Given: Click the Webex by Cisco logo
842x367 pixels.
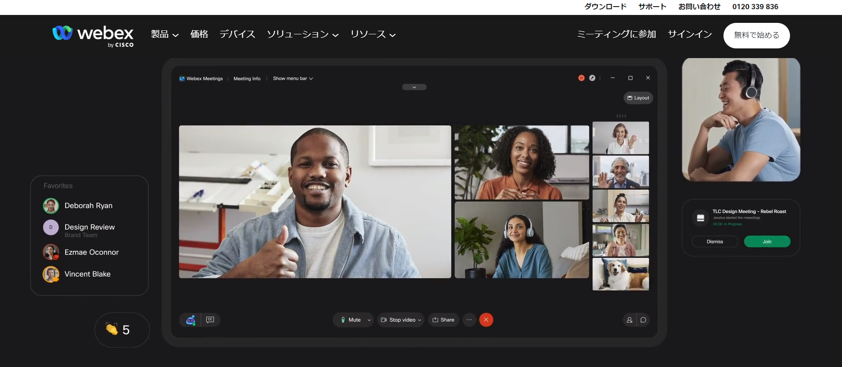Looking at the screenshot, I should click(x=93, y=36).
